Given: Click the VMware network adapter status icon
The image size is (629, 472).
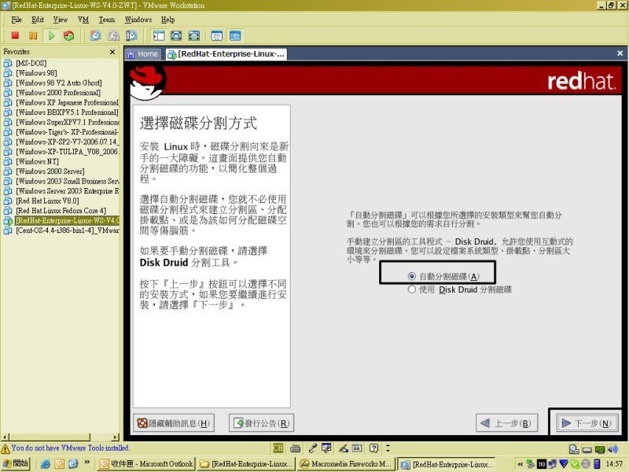Looking at the screenshot, I should tap(600, 449).
